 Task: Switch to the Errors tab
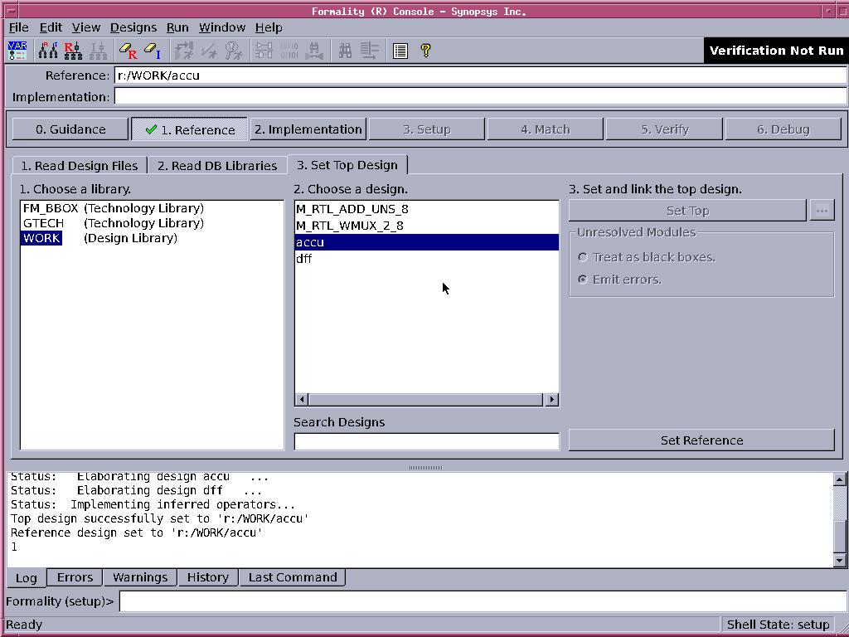coord(75,577)
